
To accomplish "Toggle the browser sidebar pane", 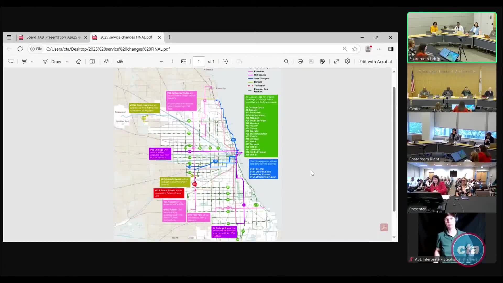I will tap(391, 49).
